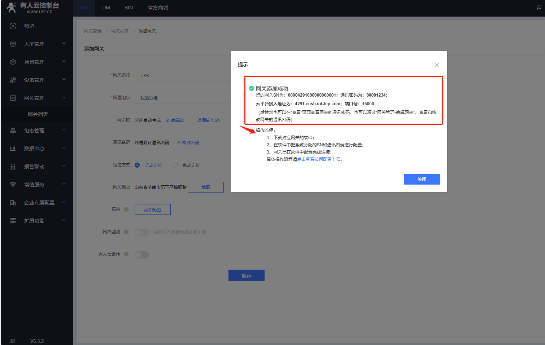Close the 提示 dialog with X

(x=437, y=65)
